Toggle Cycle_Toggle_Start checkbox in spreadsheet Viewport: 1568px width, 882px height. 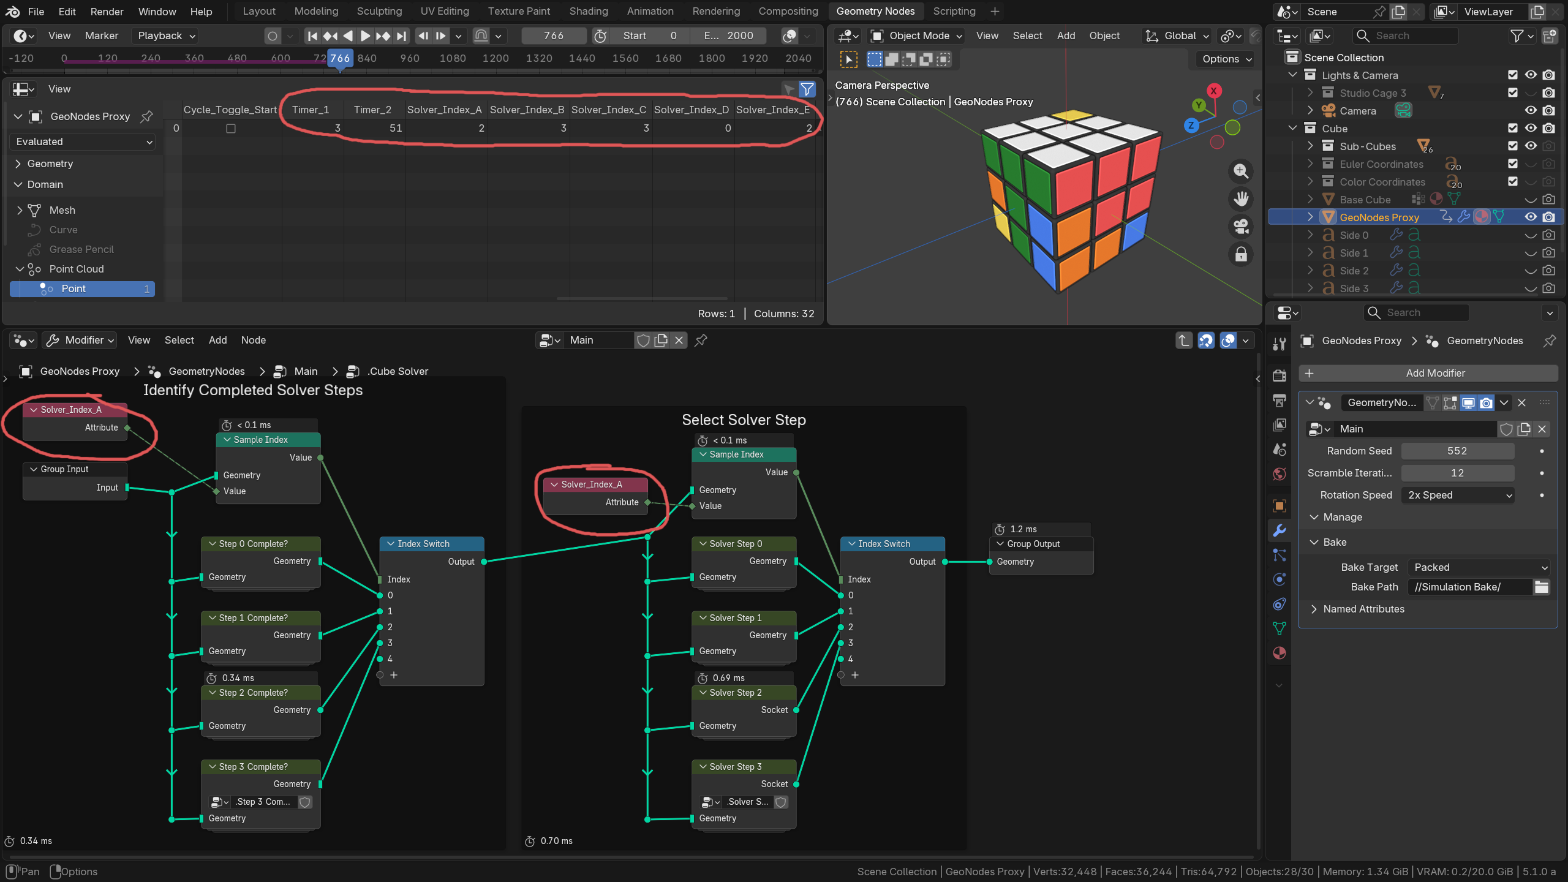click(x=231, y=129)
